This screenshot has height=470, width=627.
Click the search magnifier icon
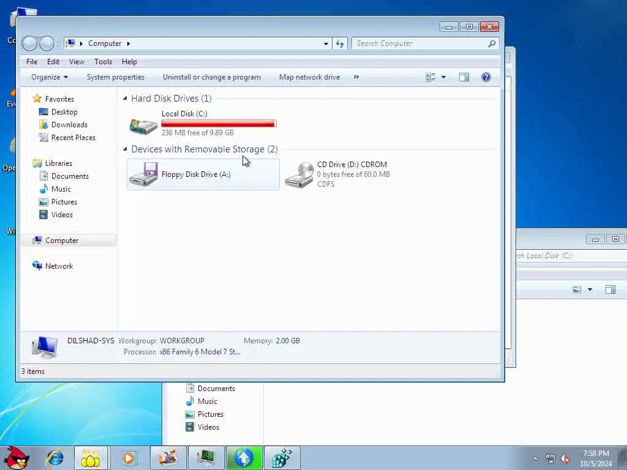[492, 43]
